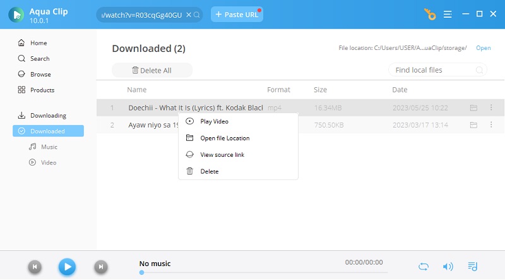
Task: Open more options dots for Doechii row
Action: (491, 107)
